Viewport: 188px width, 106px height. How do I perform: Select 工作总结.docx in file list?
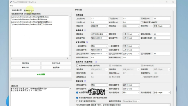tap(30, 17)
